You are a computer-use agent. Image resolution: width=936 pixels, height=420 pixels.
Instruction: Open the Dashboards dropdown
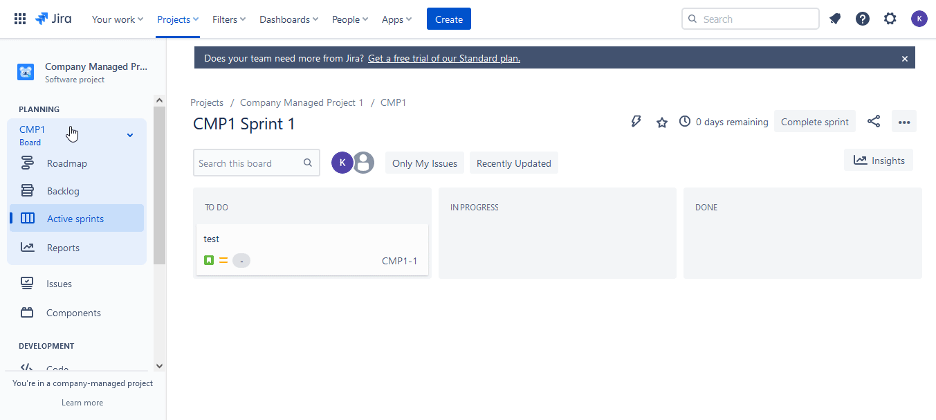tap(288, 19)
